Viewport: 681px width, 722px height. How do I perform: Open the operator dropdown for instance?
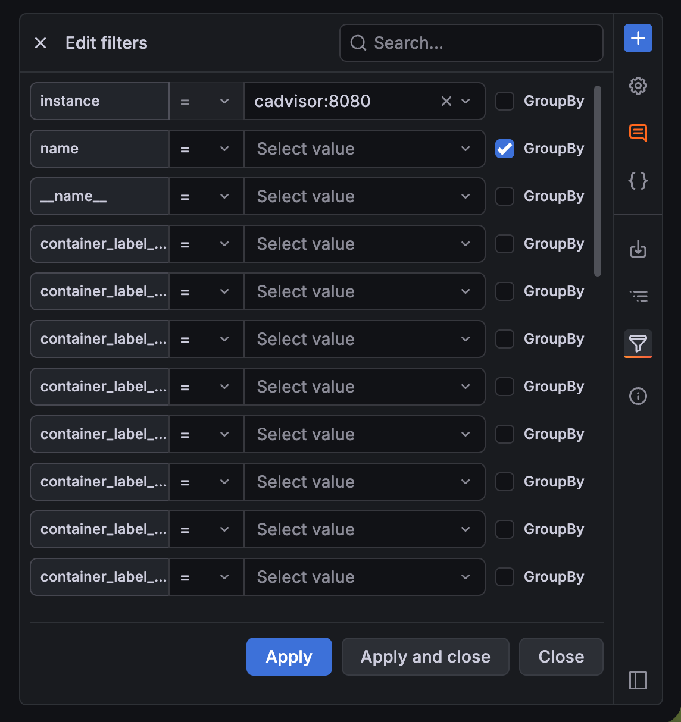tap(206, 101)
